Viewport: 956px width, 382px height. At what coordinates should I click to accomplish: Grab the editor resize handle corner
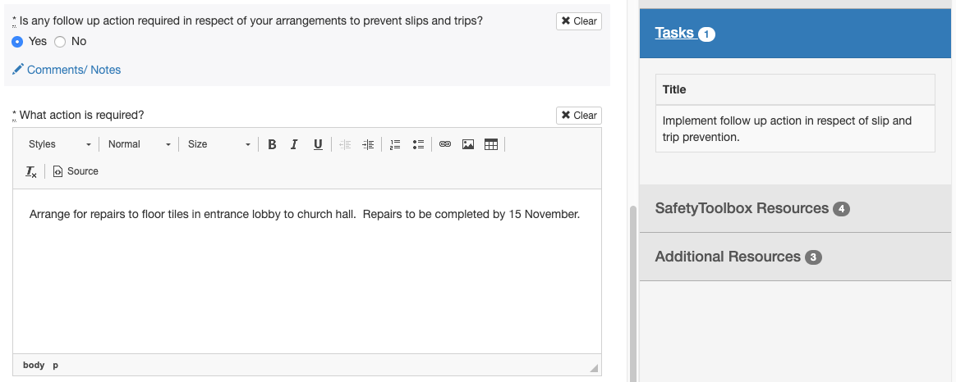594,367
